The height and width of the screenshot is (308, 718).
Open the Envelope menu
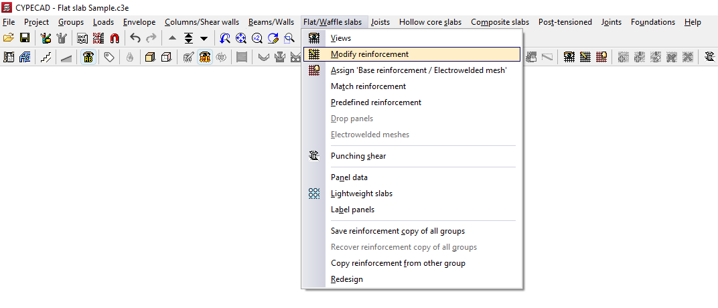139,22
